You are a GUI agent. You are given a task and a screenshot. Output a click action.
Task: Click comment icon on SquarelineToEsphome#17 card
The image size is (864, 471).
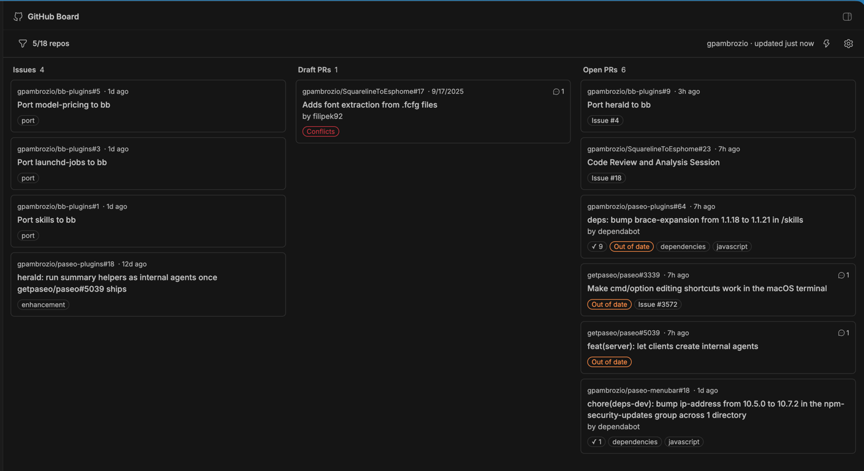[556, 92]
